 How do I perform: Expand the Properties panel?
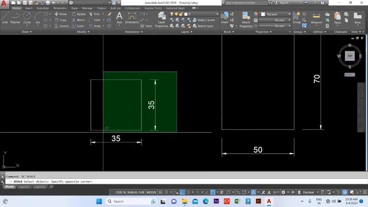tap(263, 32)
